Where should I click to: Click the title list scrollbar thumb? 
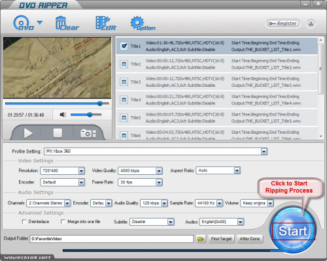point(320,69)
